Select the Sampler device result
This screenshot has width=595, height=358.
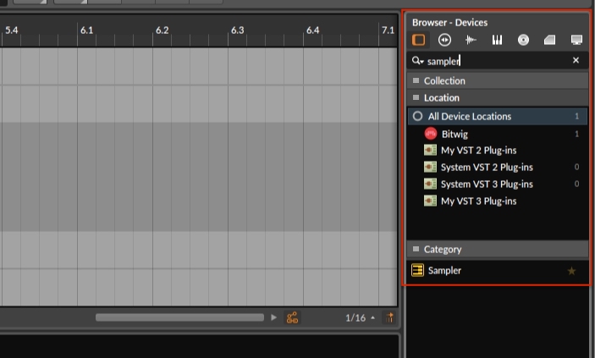(x=498, y=270)
